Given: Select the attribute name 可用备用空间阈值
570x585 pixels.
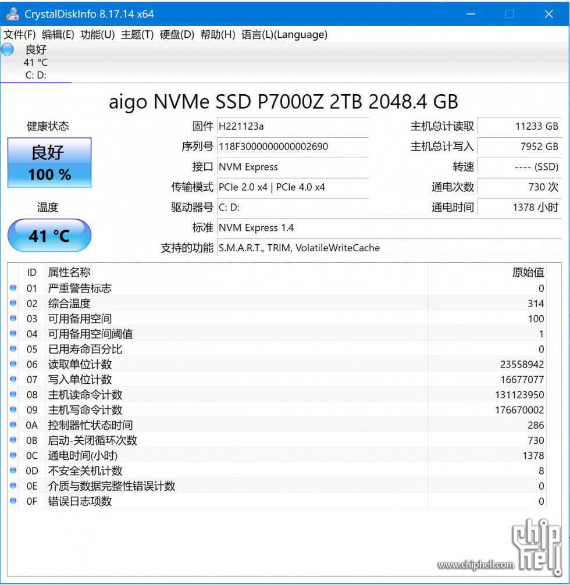Looking at the screenshot, I should pyautogui.click(x=90, y=334).
